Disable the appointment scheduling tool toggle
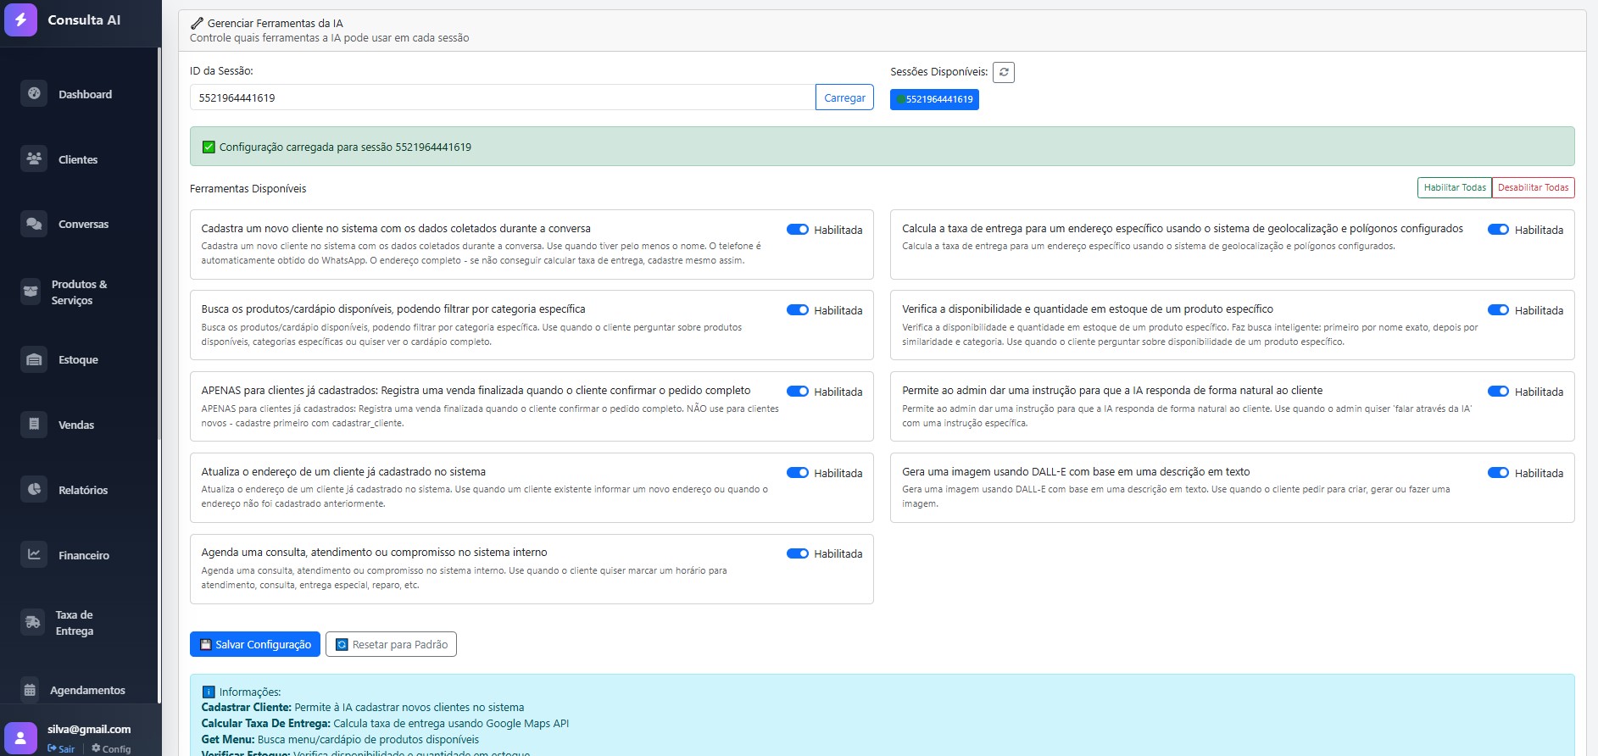1598x756 pixels. pos(797,553)
